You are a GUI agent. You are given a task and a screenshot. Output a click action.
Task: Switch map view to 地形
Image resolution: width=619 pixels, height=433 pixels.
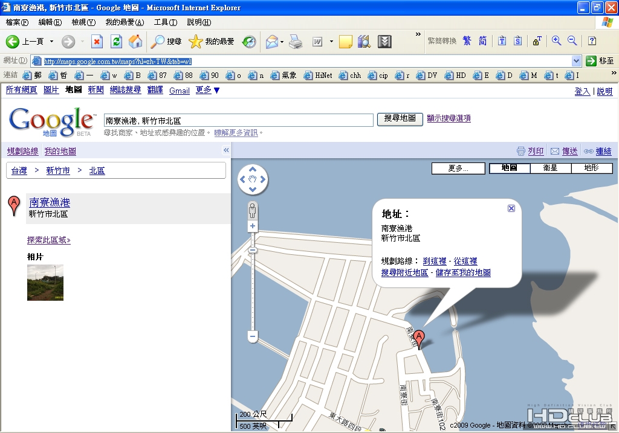click(591, 168)
